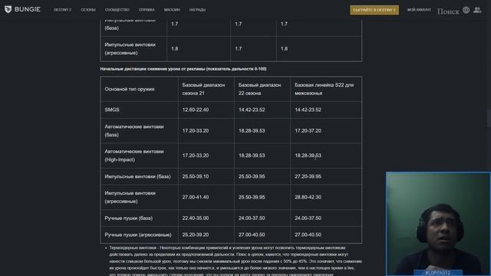Open Мой аккаунт link
The image size is (491, 276).
419,10
